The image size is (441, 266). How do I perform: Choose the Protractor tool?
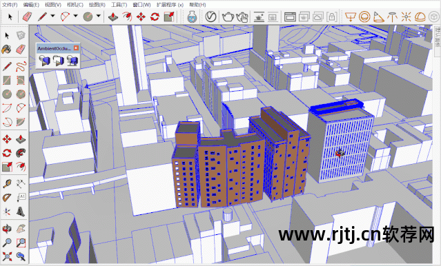7,198
